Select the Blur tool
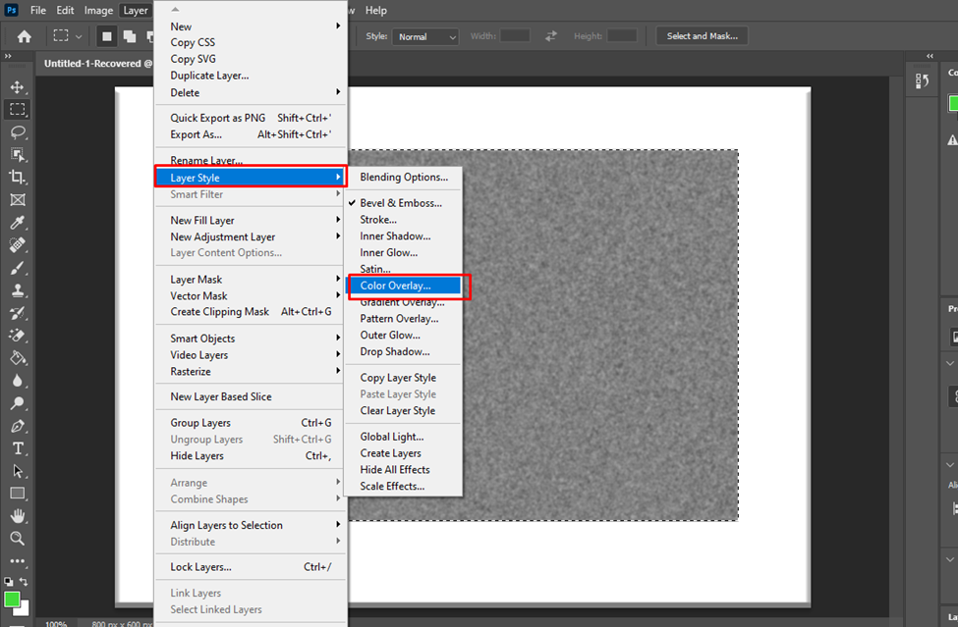Image resolution: width=958 pixels, height=627 pixels. [x=17, y=381]
